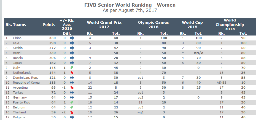Image resolution: width=256 pixels, height=120 pixels.
Task: Click the Serbia team name
Action: tap(17, 48)
